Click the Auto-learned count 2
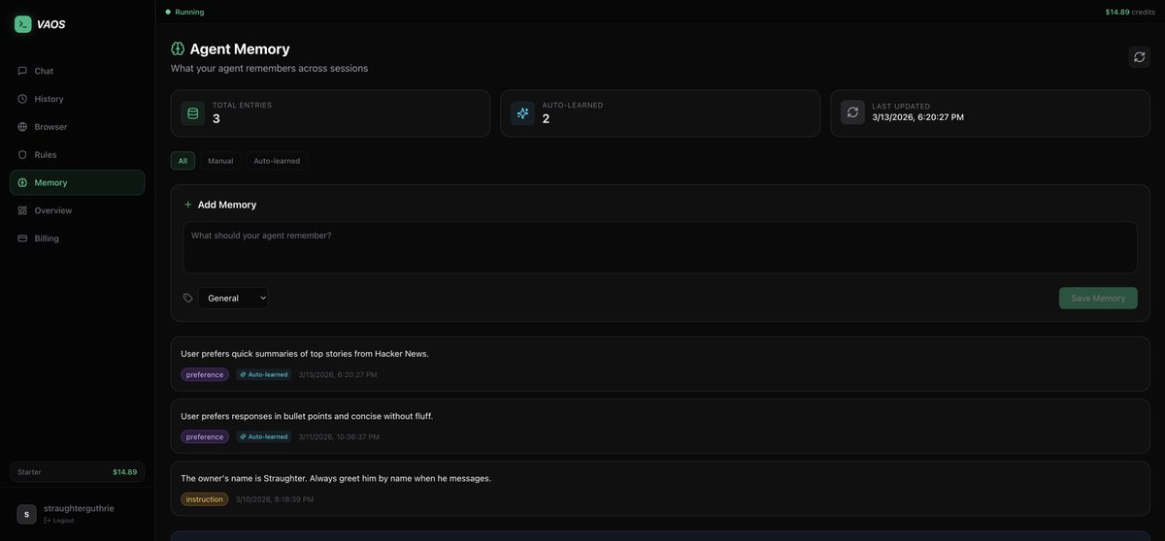1165x541 pixels. [x=546, y=118]
